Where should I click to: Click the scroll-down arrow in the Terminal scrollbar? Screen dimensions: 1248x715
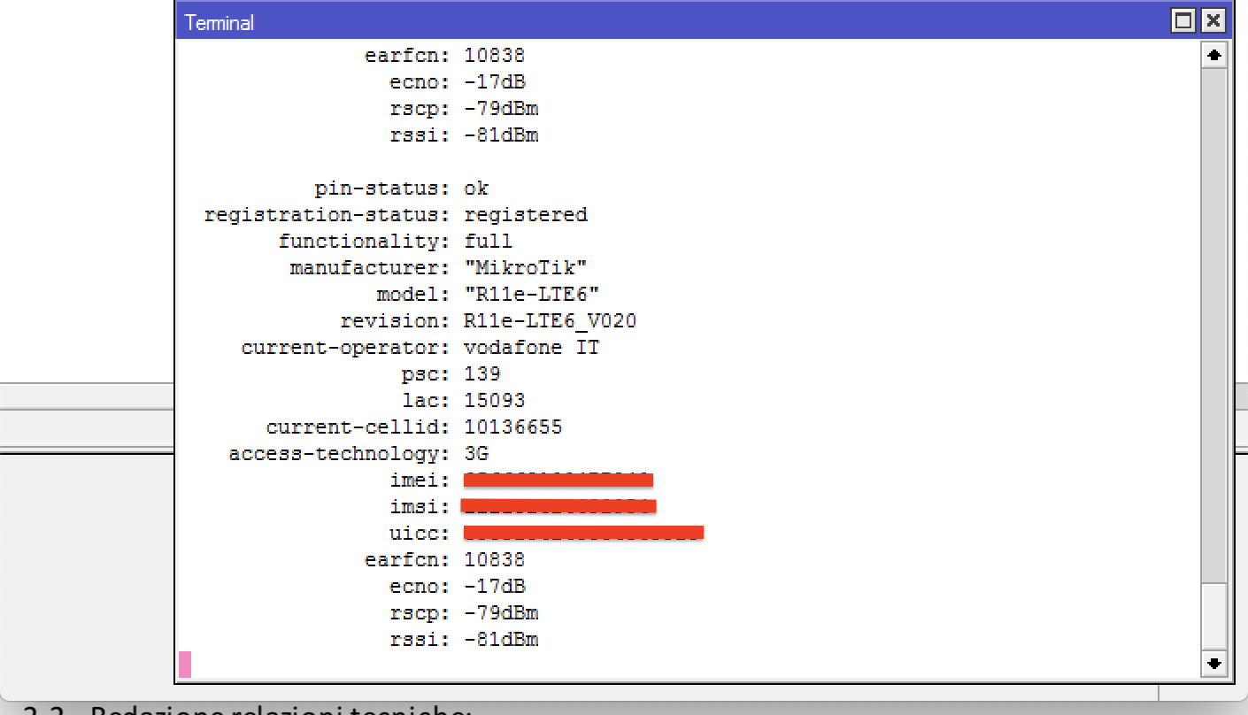1214,662
